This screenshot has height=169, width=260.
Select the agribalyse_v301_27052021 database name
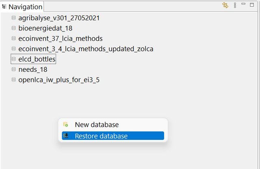(59, 18)
